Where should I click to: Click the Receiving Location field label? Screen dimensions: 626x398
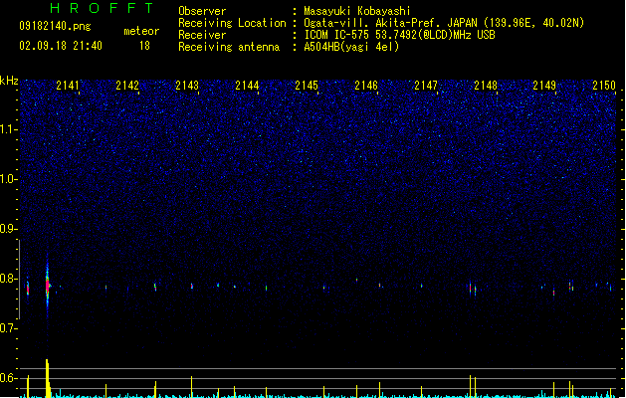[232, 23]
